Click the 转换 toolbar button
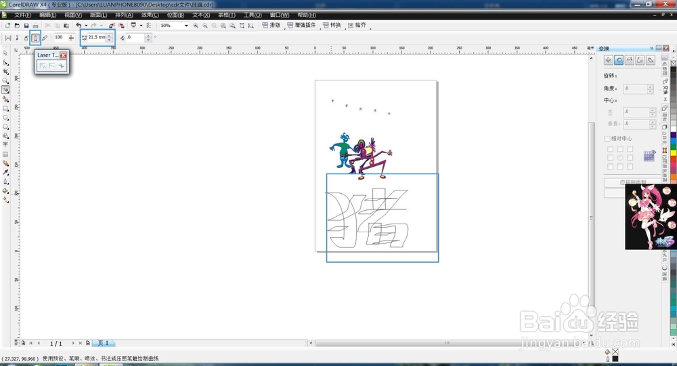Viewport: 677px width, 366px height. point(332,26)
